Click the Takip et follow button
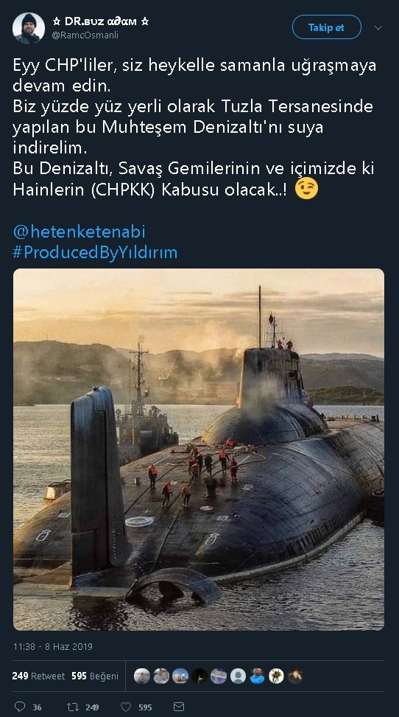 [326, 27]
